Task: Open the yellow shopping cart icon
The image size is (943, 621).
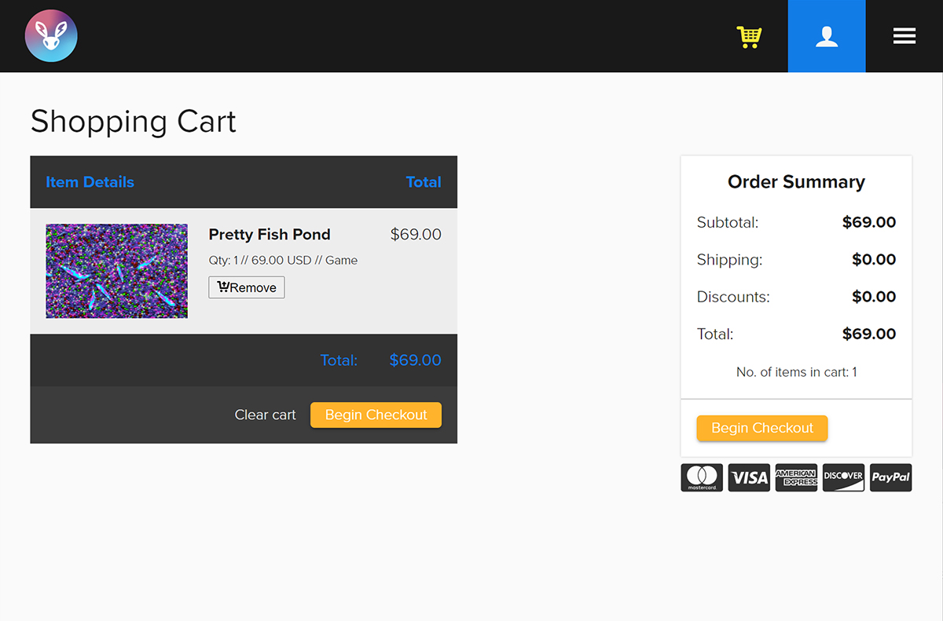Action: (x=749, y=36)
